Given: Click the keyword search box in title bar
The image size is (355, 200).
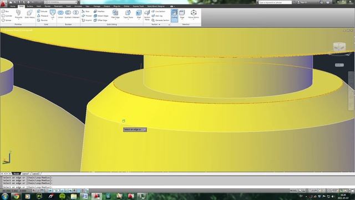Looking at the screenshot, I should coord(275,2).
